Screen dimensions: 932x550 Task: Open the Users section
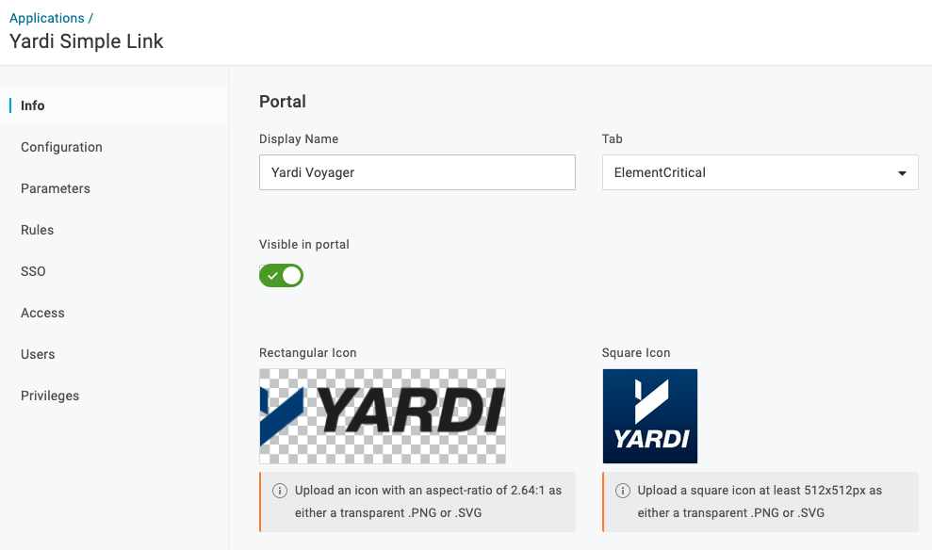[x=38, y=354]
